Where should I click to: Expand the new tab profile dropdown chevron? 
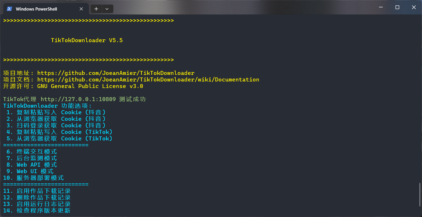click(x=107, y=9)
